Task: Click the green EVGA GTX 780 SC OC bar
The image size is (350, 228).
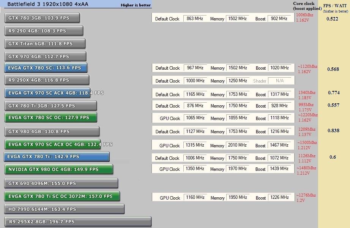Action: 51,117
